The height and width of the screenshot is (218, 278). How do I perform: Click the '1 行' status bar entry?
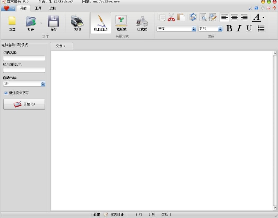(139, 214)
